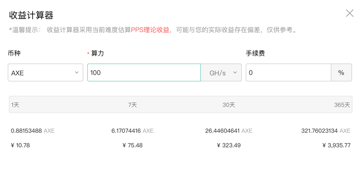Pick the 365天 period header
Image resolution: width=361 pixels, height=170 pixels.
tap(342, 105)
